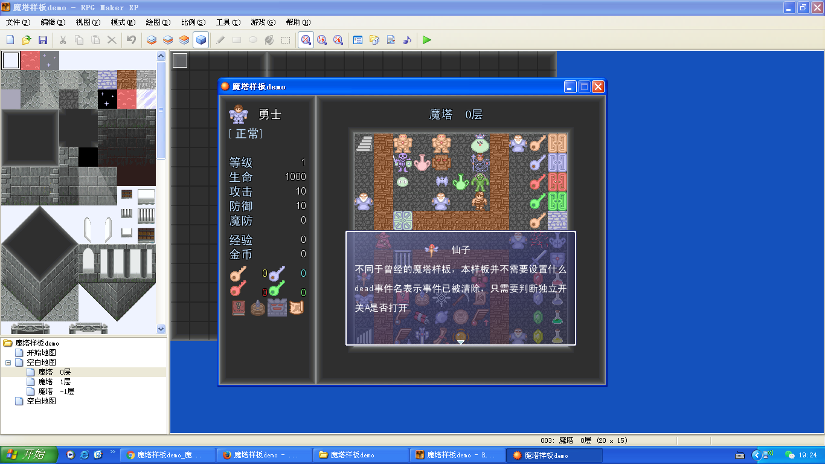Click the tileset palette scroll down arrow
The image size is (825, 464).
[x=161, y=329]
